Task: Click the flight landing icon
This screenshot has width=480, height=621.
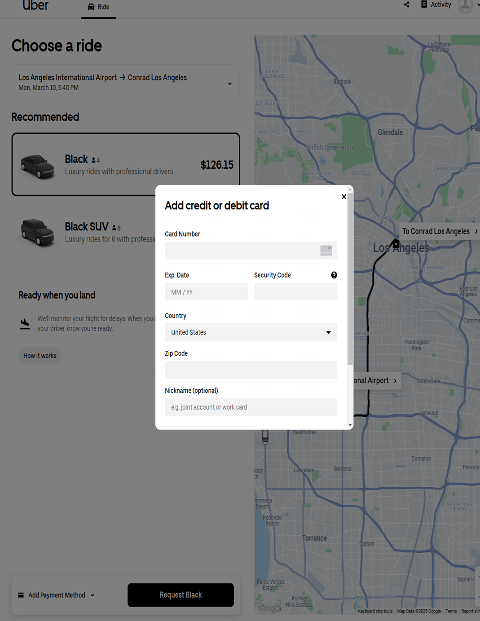Action: tap(25, 323)
